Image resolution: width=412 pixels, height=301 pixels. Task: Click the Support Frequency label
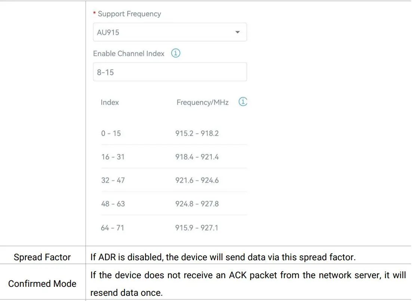pyautogui.click(x=129, y=14)
